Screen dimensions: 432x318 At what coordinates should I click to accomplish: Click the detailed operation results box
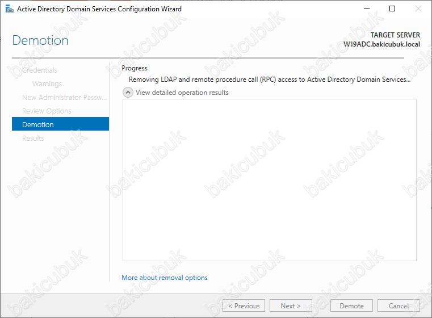270,180
